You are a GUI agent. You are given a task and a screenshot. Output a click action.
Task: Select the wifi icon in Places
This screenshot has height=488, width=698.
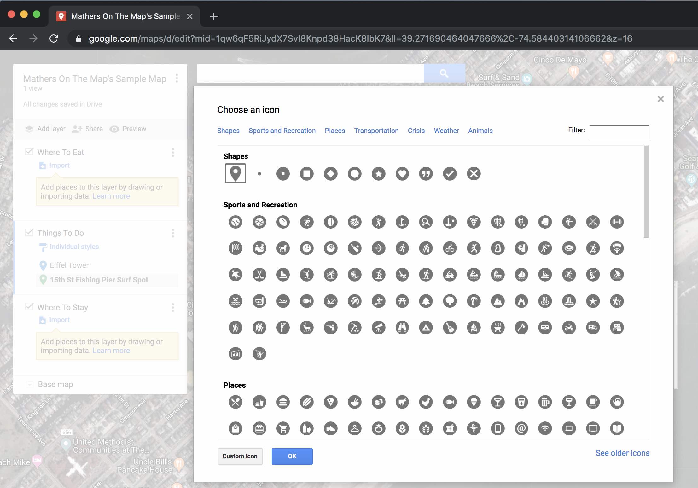tap(545, 428)
